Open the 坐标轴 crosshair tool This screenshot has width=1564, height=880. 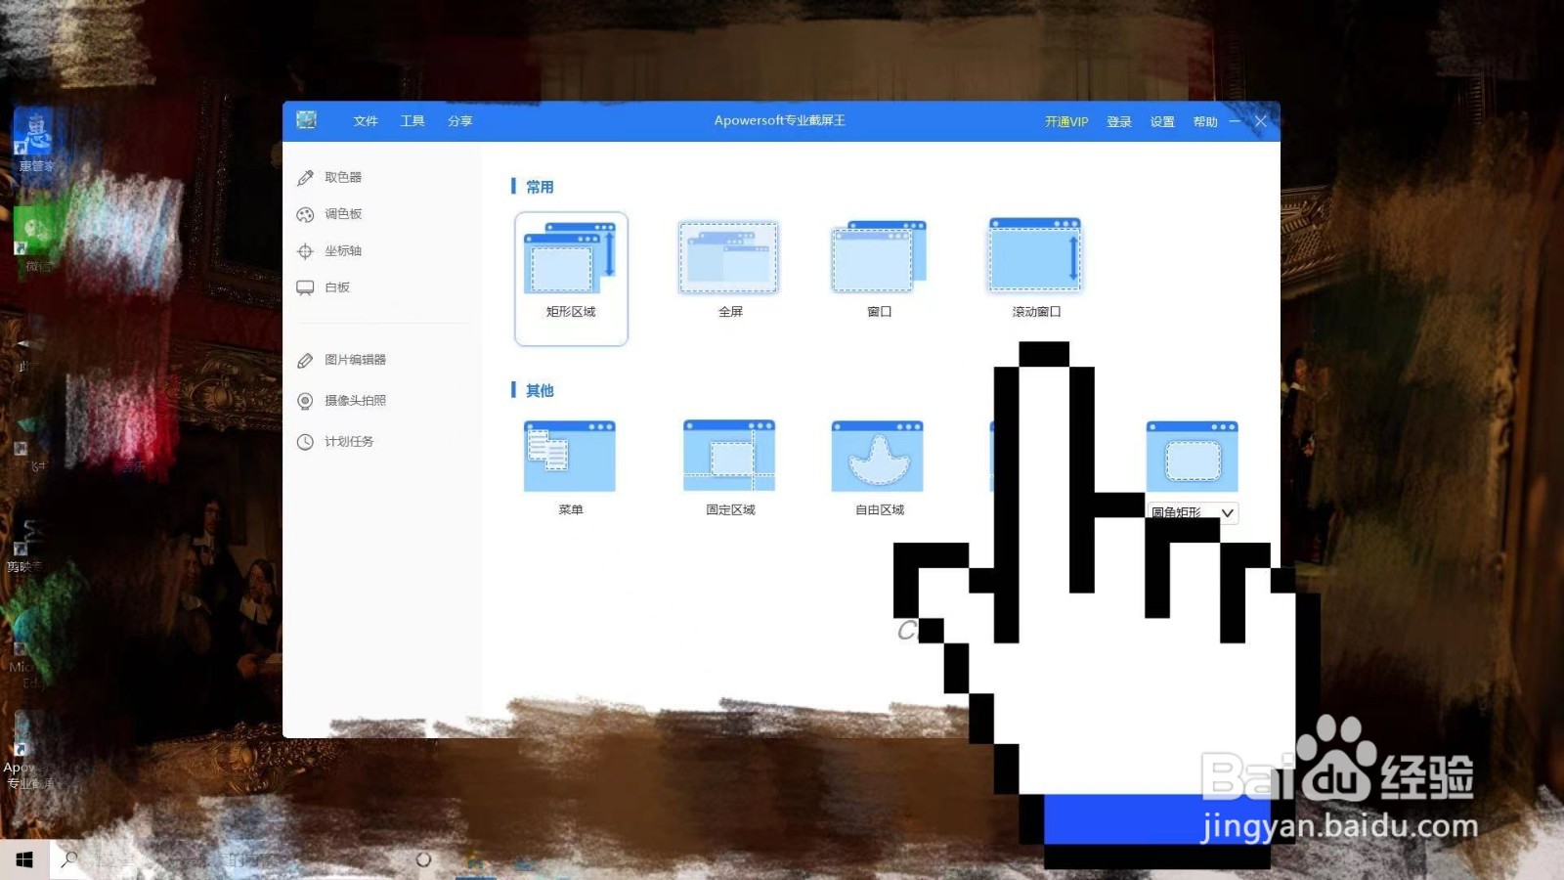(x=330, y=251)
